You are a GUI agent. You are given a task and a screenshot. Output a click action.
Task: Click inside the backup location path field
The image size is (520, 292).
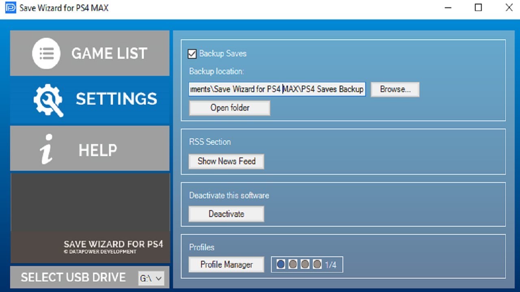(277, 89)
